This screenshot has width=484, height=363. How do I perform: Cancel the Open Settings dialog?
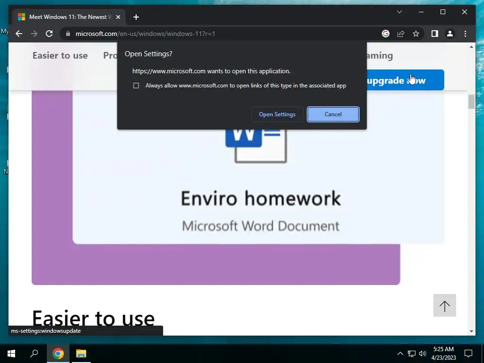pos(333,114)
